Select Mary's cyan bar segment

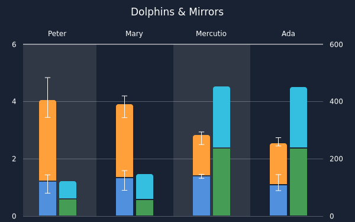(145, 186)
